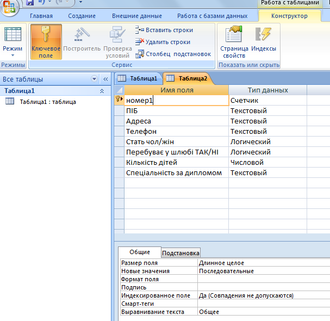Click the Новые значения value Последовательные
The image size is (330, 321).
click(264, 271)
